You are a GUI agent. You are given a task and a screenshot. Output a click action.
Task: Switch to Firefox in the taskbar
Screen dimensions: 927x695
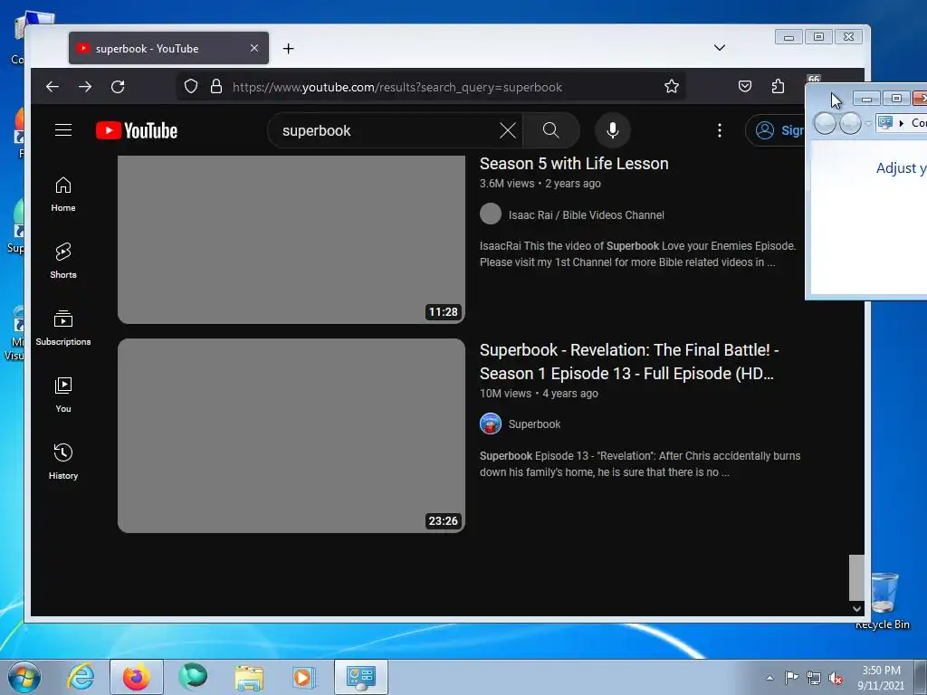pos(136,677)
